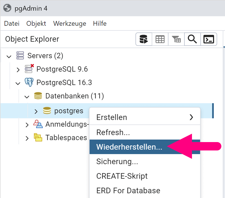Collapse the Datenbanken (11) node
This screenshot has height=198, width=225.
pyautogui.click(x=27, y=97)
